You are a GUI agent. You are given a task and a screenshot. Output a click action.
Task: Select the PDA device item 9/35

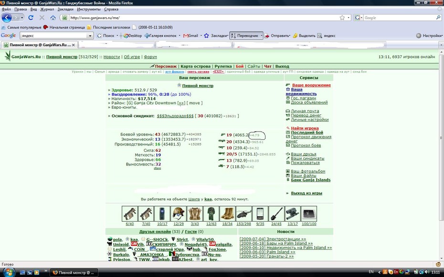(260, 214)
